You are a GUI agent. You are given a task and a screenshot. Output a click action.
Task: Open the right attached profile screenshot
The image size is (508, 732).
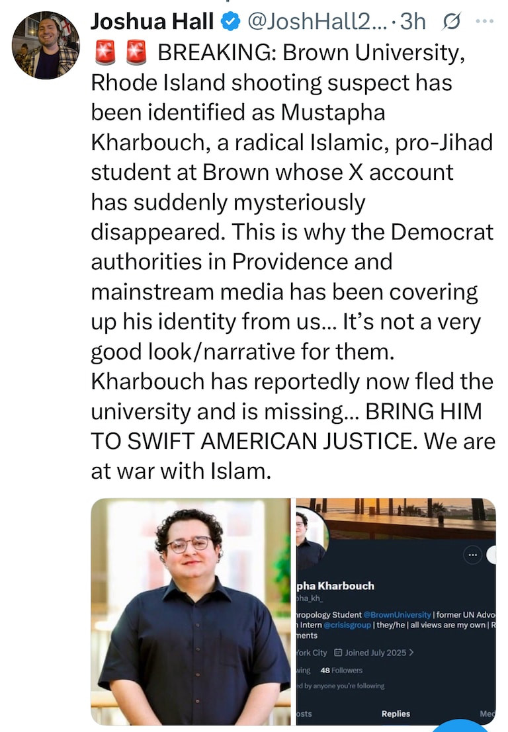coord(396,612)
